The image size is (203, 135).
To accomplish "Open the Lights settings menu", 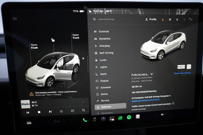I will [x=101, y=67].
